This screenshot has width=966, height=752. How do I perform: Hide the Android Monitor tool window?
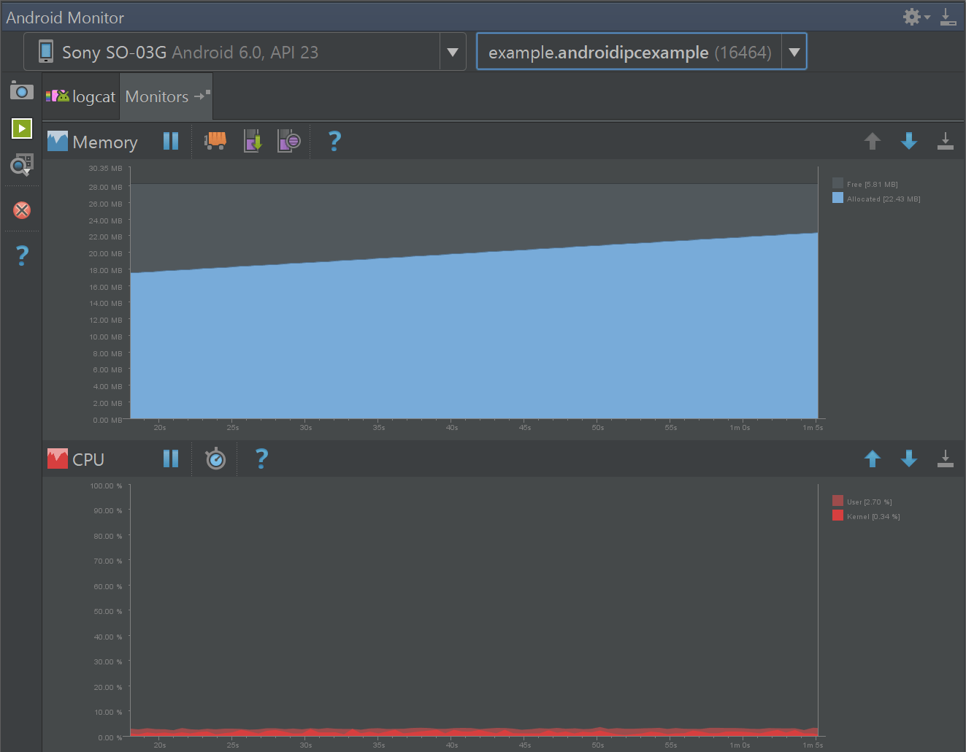[948, 17]
